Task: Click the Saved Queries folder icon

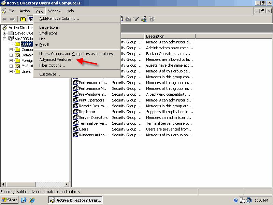Action: pos(11,33)
